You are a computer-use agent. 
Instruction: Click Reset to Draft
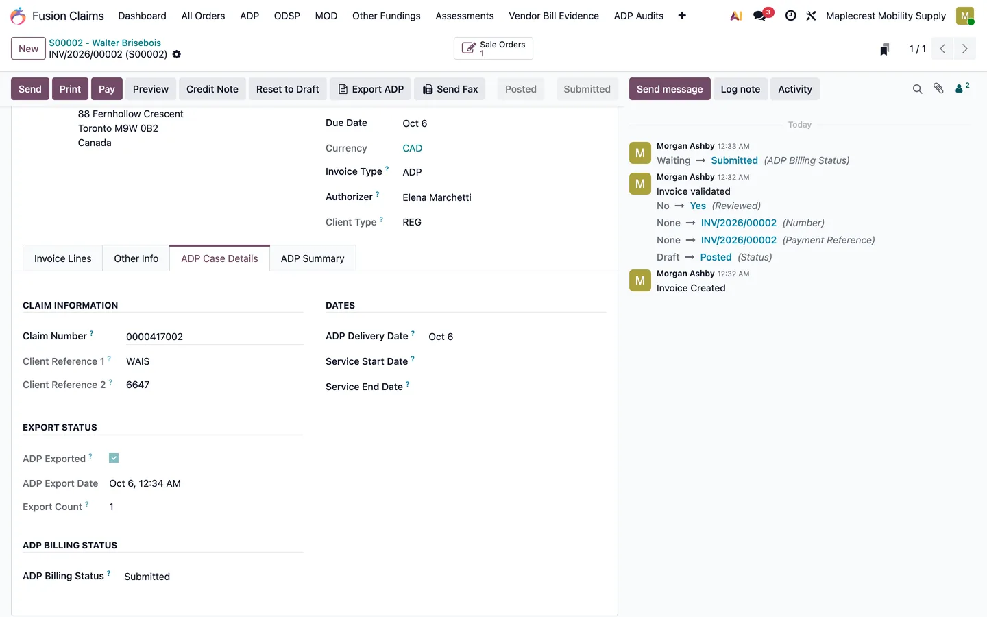click(288, 89)
